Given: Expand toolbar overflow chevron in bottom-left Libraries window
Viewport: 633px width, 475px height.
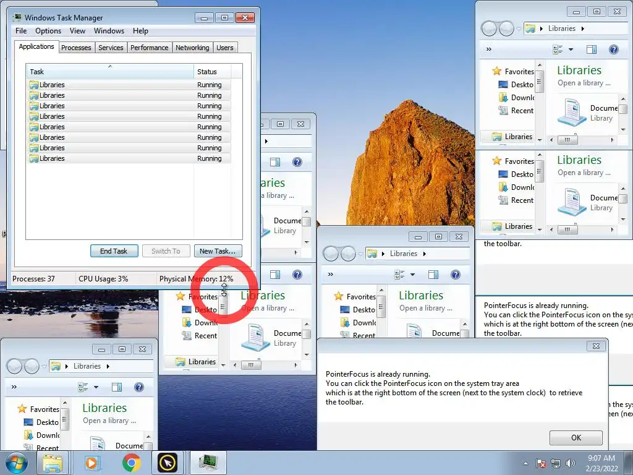Looking at the screenshot, I should (14, 387).
